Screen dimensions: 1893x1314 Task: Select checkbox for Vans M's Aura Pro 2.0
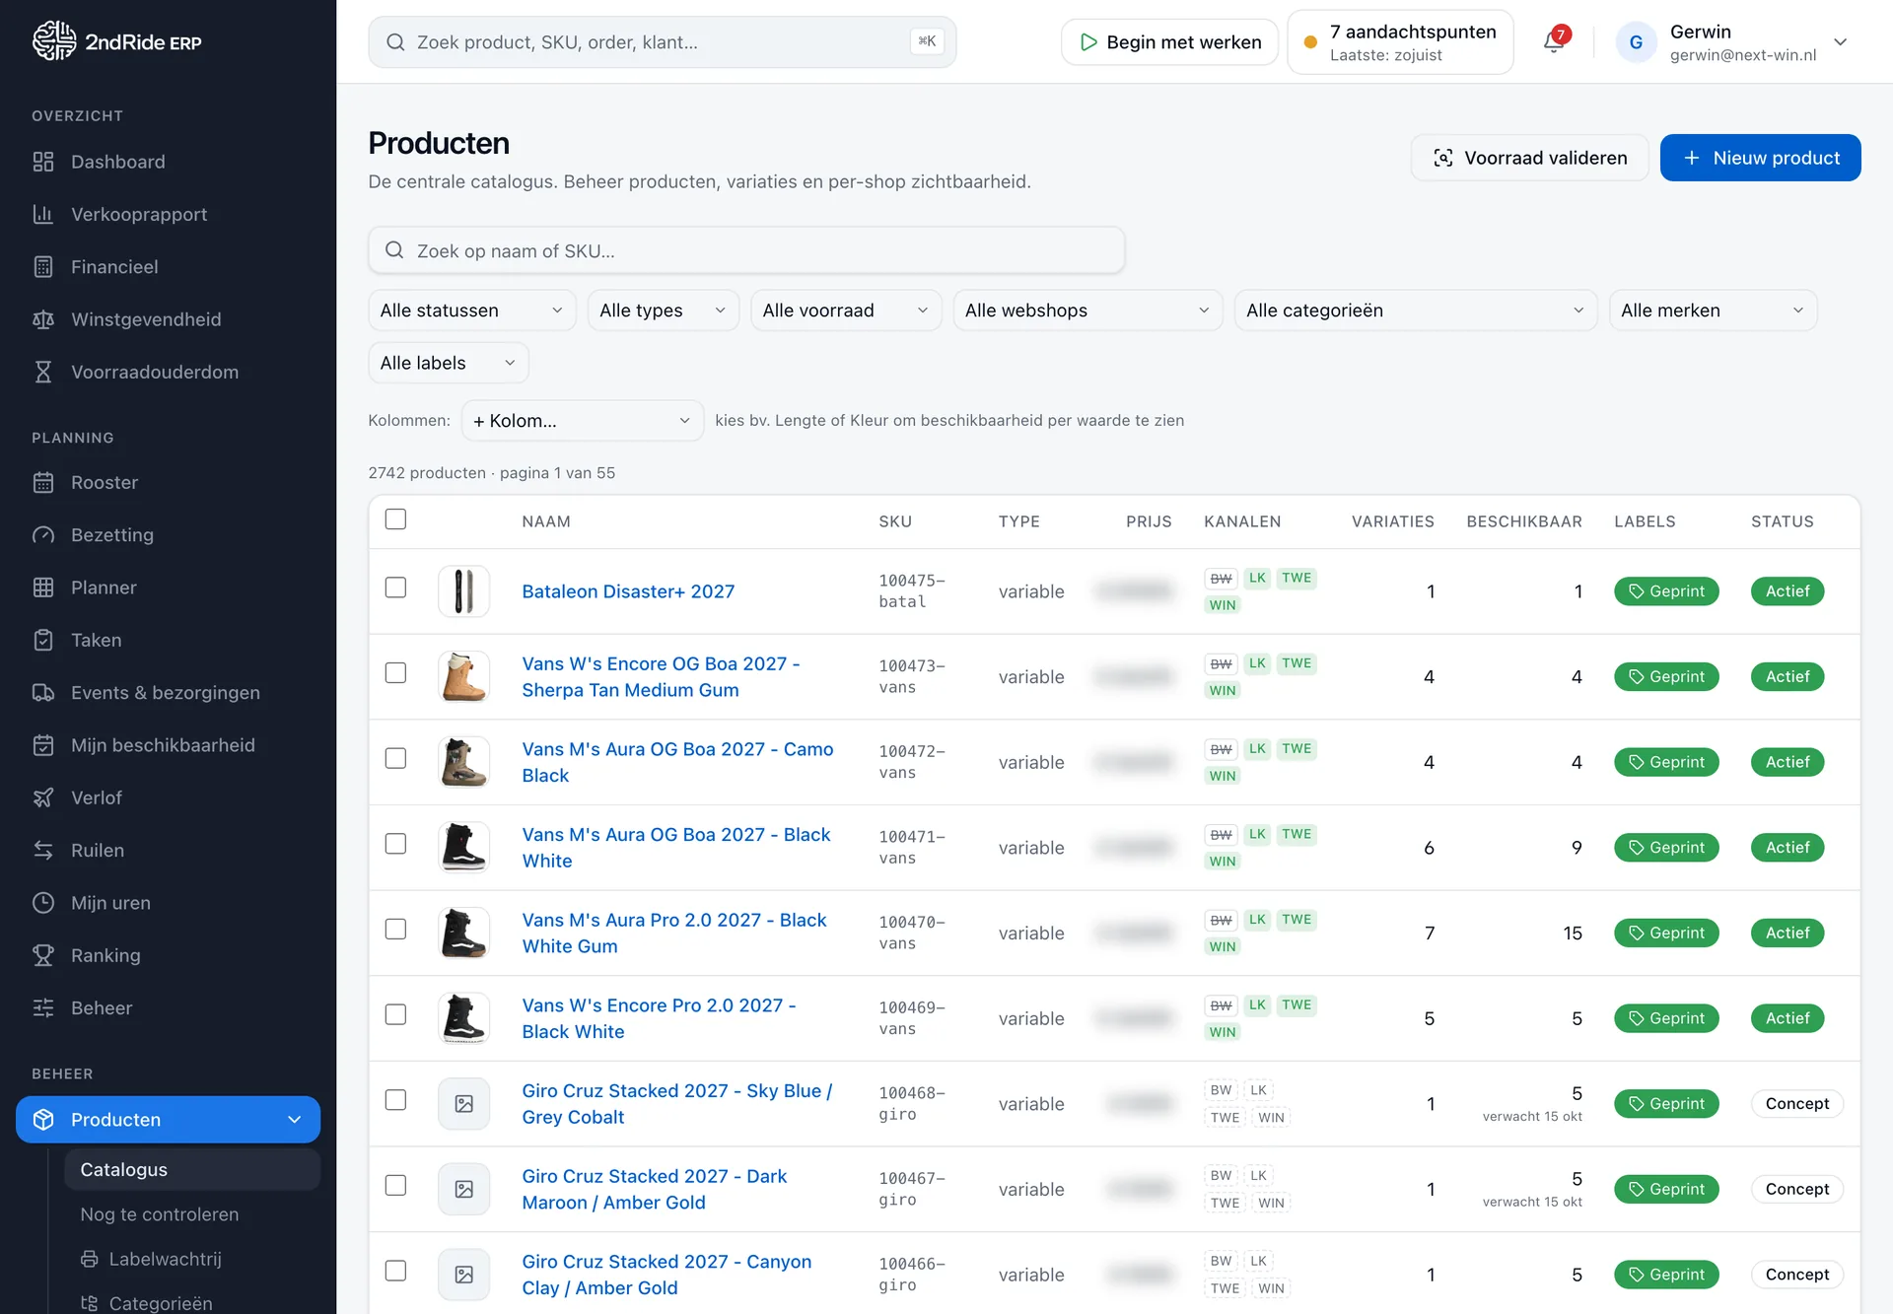[395, 930]
